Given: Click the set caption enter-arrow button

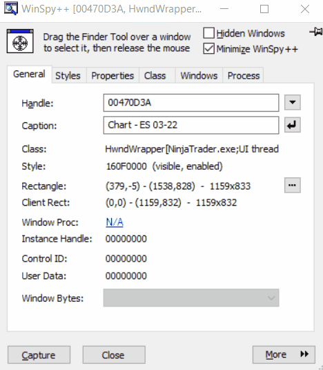Looking at the screenshot, I should (293, 125).
